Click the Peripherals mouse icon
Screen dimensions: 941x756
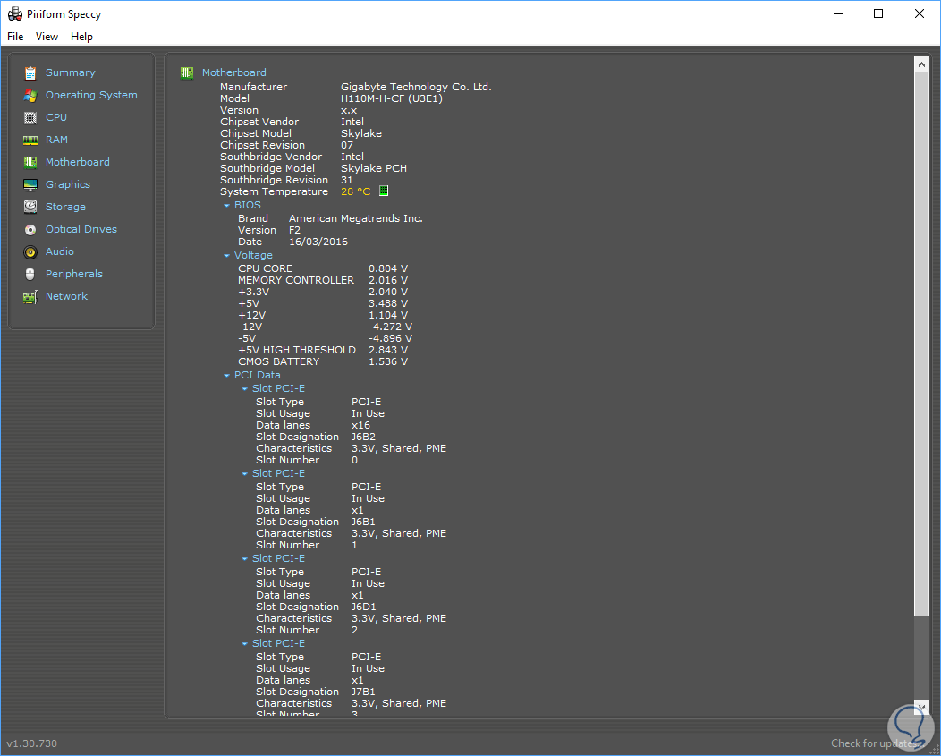(x=30, y=274)
